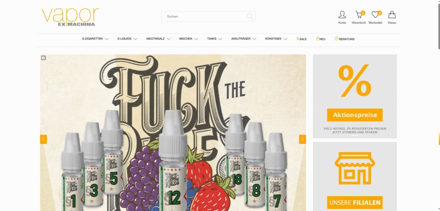Open the Merkzettel heart wishlist icon
The width and height of the screenshot is (440, 211).
point(376,15)
